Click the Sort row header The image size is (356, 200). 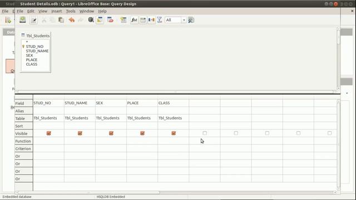pyautogui.click(x=24, y=126)
